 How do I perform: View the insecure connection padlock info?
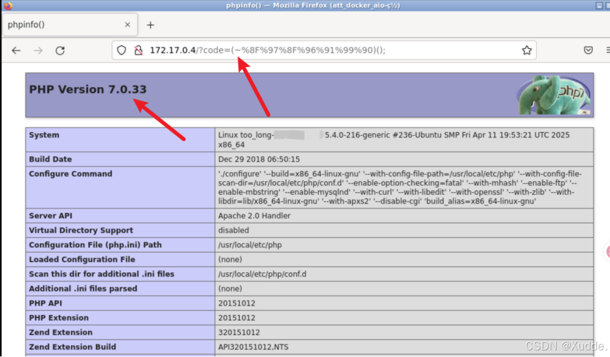pyautogui.click(x=138, y=50)
